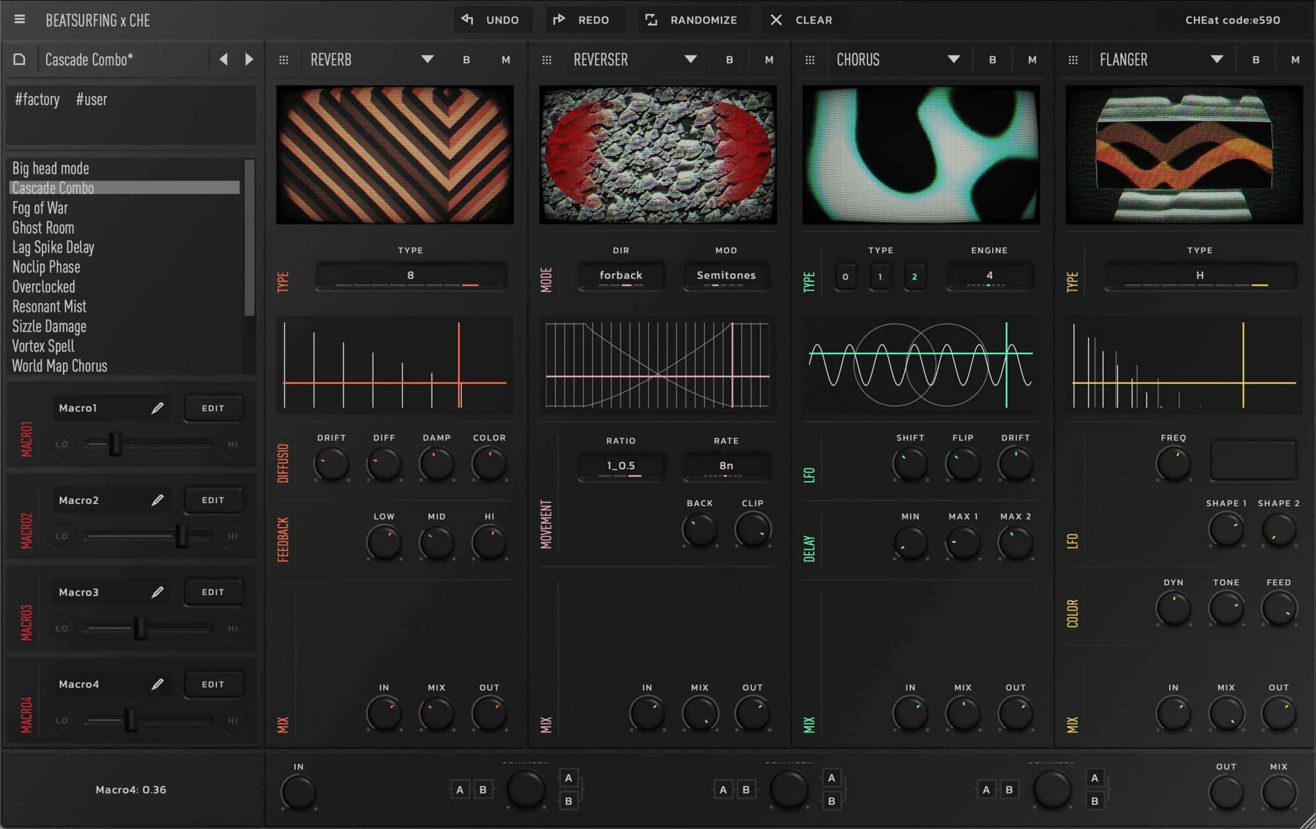This screenshot has width=1316, height=829.
Task: Grab the Reverb module drag handle icon
Action: click(284, 59)
